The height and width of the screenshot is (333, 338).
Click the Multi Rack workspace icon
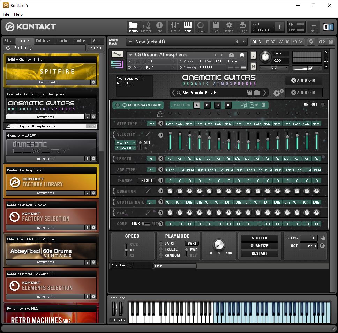tap(311, 42)
